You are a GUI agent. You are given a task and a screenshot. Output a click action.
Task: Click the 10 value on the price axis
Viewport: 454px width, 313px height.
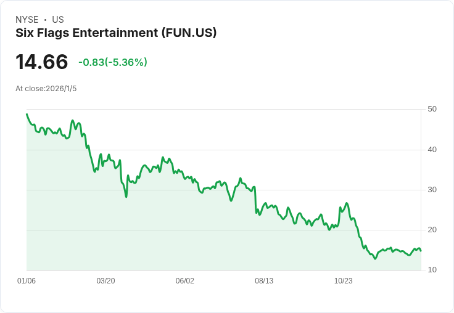(432, 270)
